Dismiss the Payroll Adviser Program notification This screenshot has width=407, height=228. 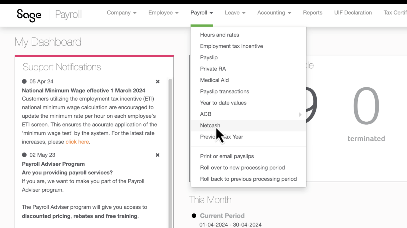click(157, 155)
